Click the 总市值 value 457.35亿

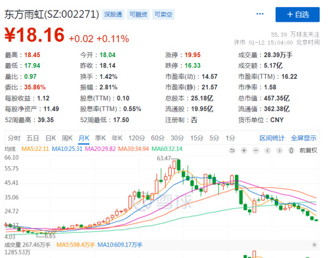click(x=277, y=98)
